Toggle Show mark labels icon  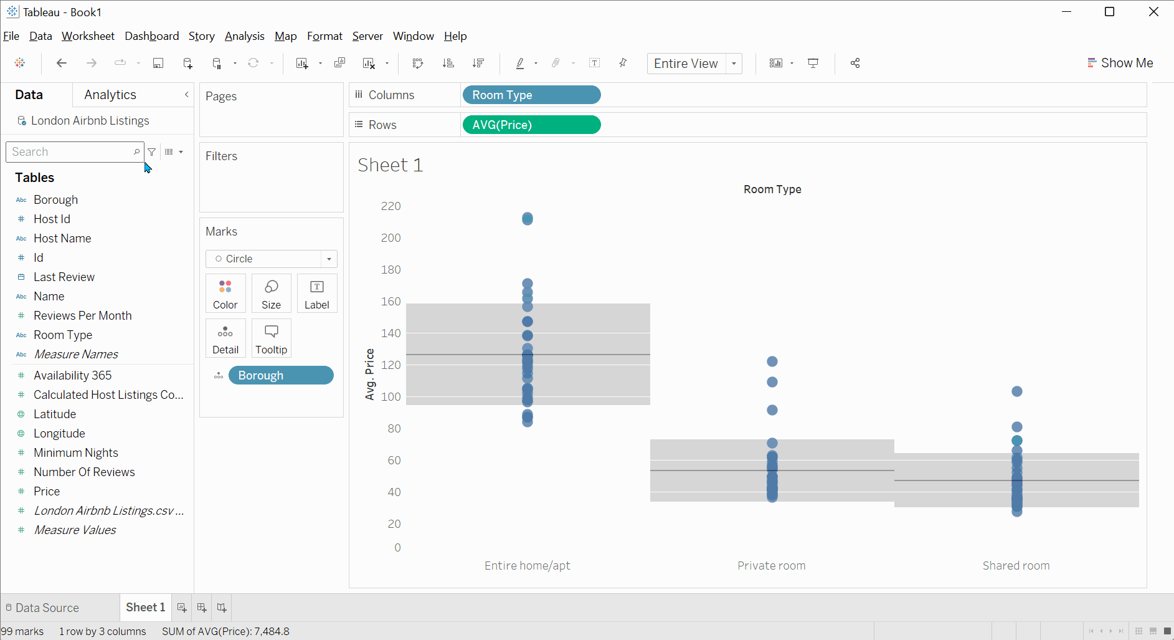[x=595, y=63]
